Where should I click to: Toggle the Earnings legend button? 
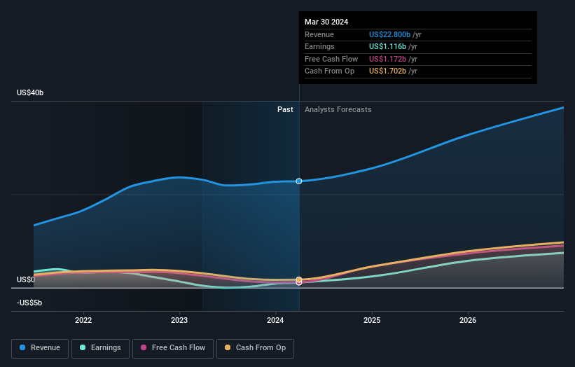[x=100, y=348]
